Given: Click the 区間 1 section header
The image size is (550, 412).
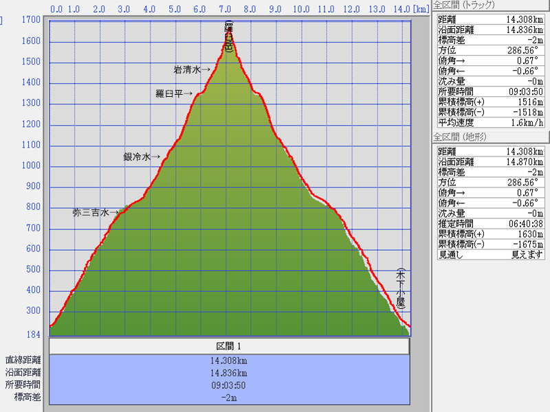Looking at the screenshot, I should tap(229, 345).
